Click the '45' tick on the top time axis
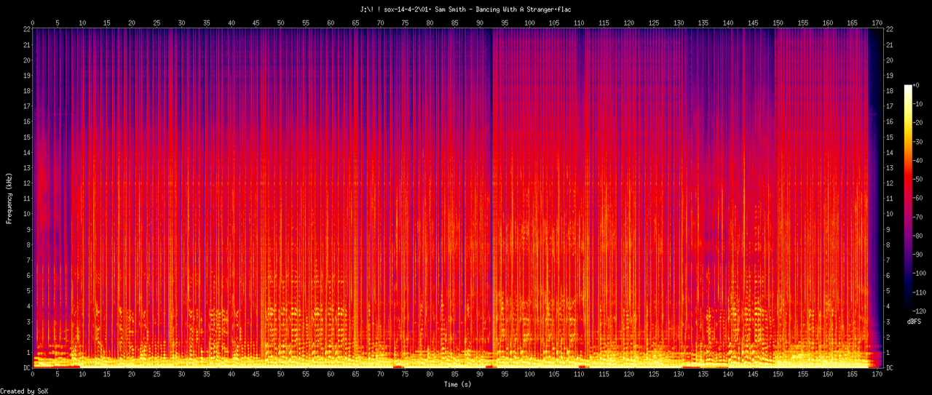The height and width of the screenshot is (395, 932). point(256,23)
